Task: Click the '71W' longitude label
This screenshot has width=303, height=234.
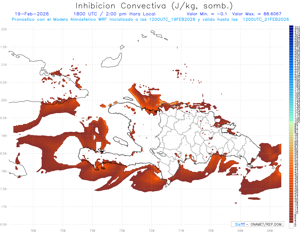Action: [x=181, y=230]
